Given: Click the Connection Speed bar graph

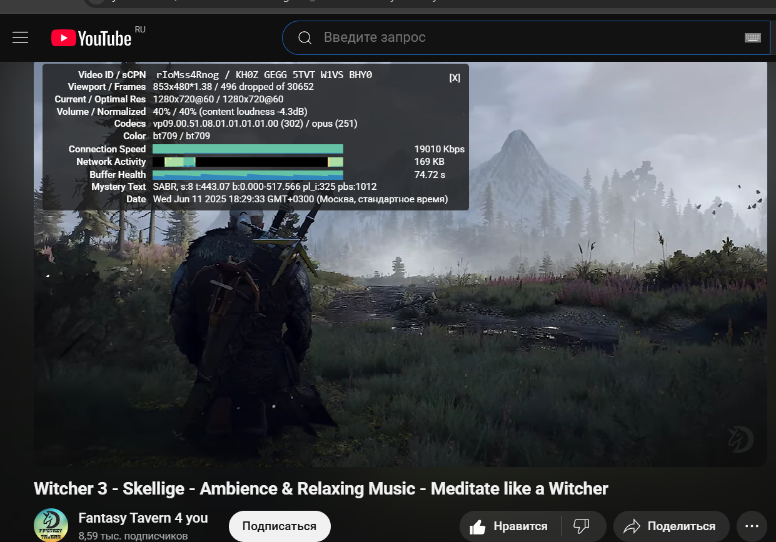Looking at the screenshot, I should click(248, 149).
